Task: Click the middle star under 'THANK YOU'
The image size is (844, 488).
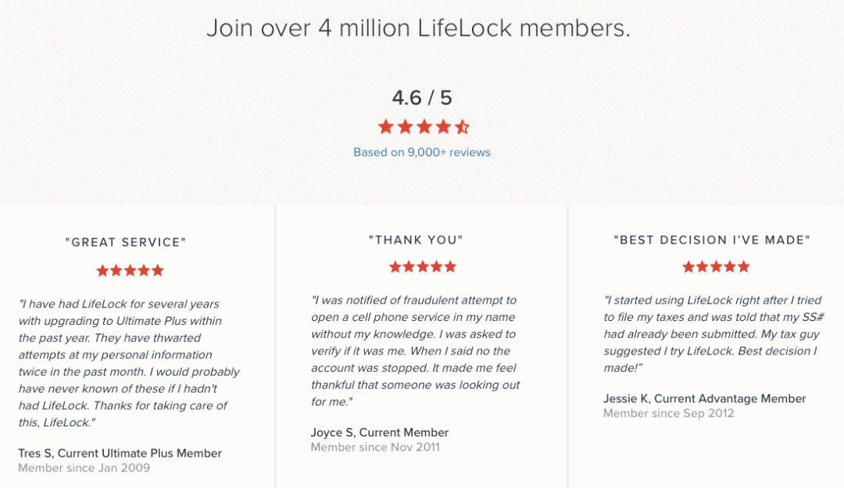Action: coord(423,266)
